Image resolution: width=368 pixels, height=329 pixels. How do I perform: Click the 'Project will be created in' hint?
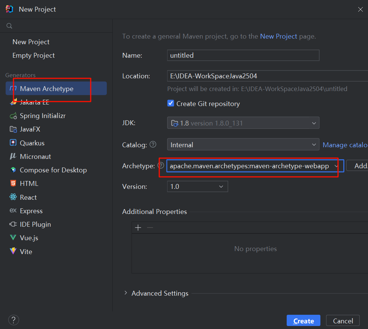pos(257,89)
